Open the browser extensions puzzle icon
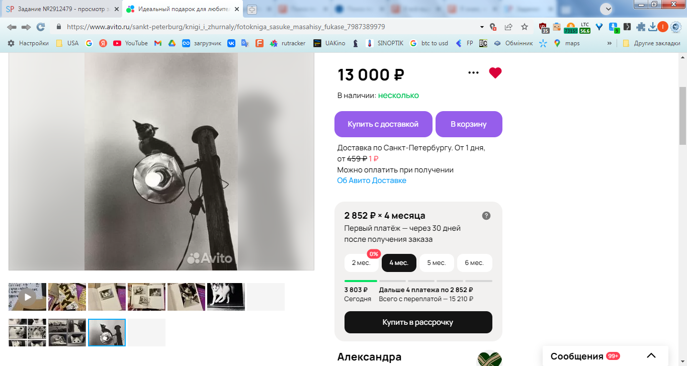Screen dimensions: 687x366 tap(641, 27)
